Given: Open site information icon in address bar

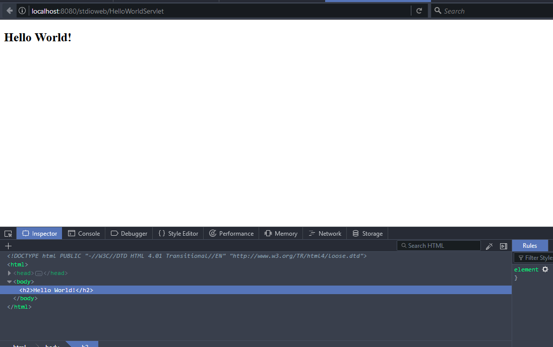Looking at the screenshot, I should tap(22, 11).
